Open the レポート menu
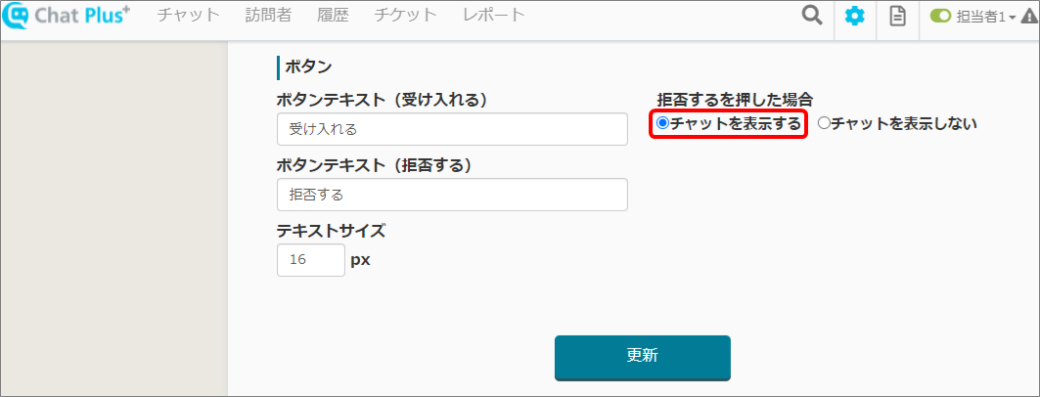 (494, 16)
